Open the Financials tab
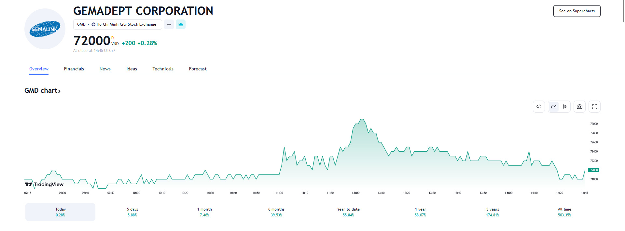The width and height of the screenshot is (625, 231). [x=74, y=69]
